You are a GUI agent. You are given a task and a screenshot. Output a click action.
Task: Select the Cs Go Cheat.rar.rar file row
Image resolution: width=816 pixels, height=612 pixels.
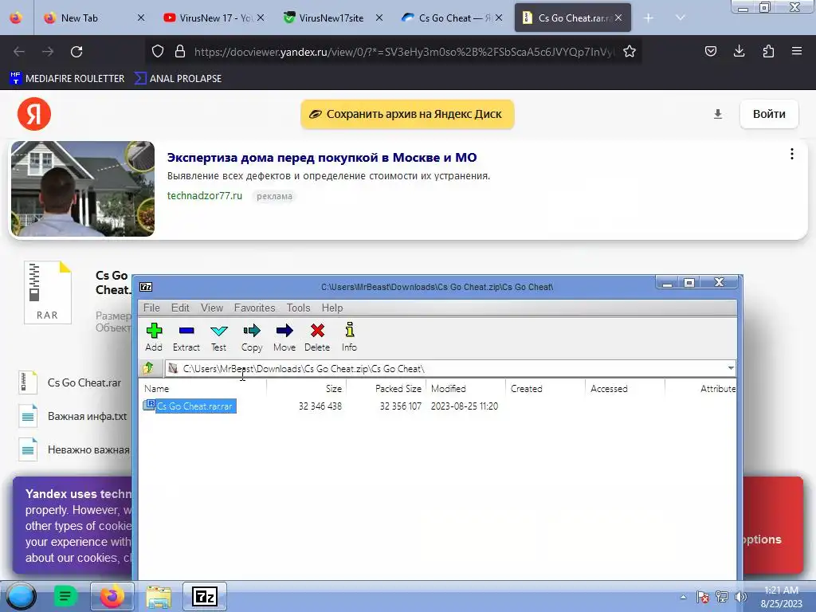[190, 406]
